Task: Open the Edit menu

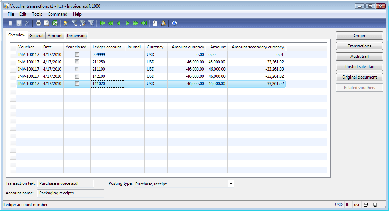Action: pos(23,14)
